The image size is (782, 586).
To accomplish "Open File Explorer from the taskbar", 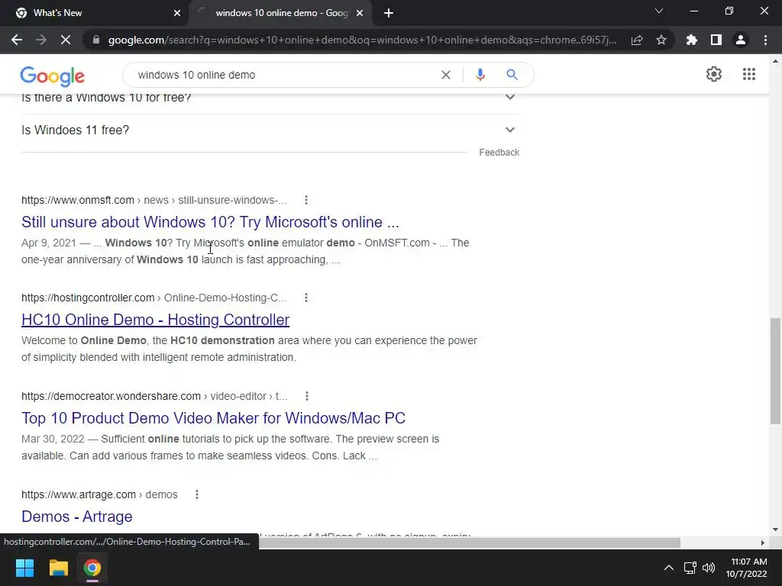I will pyautogui.click(x=58, y=568).
